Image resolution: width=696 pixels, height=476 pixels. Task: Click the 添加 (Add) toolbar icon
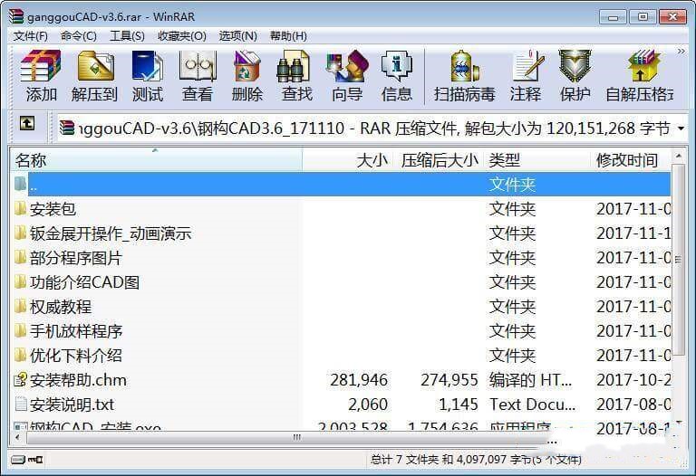click(41, 66)
